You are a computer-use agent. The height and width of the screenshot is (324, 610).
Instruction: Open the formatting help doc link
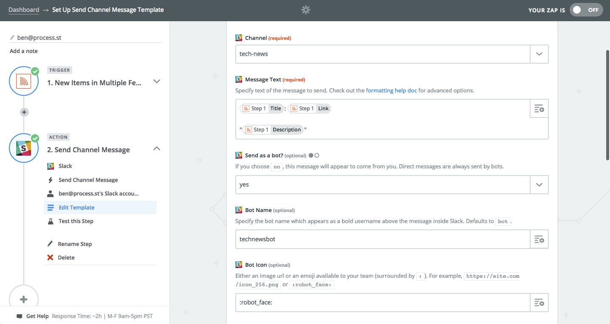pyautogui.click(x=391, y=90)
